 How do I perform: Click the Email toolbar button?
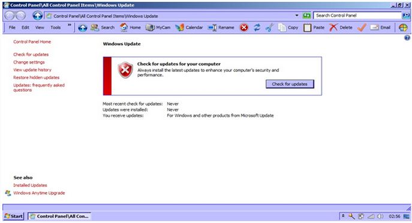[x=380, y=28]
